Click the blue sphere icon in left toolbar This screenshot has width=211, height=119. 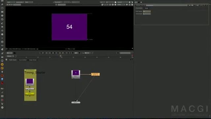coord(2,79)
